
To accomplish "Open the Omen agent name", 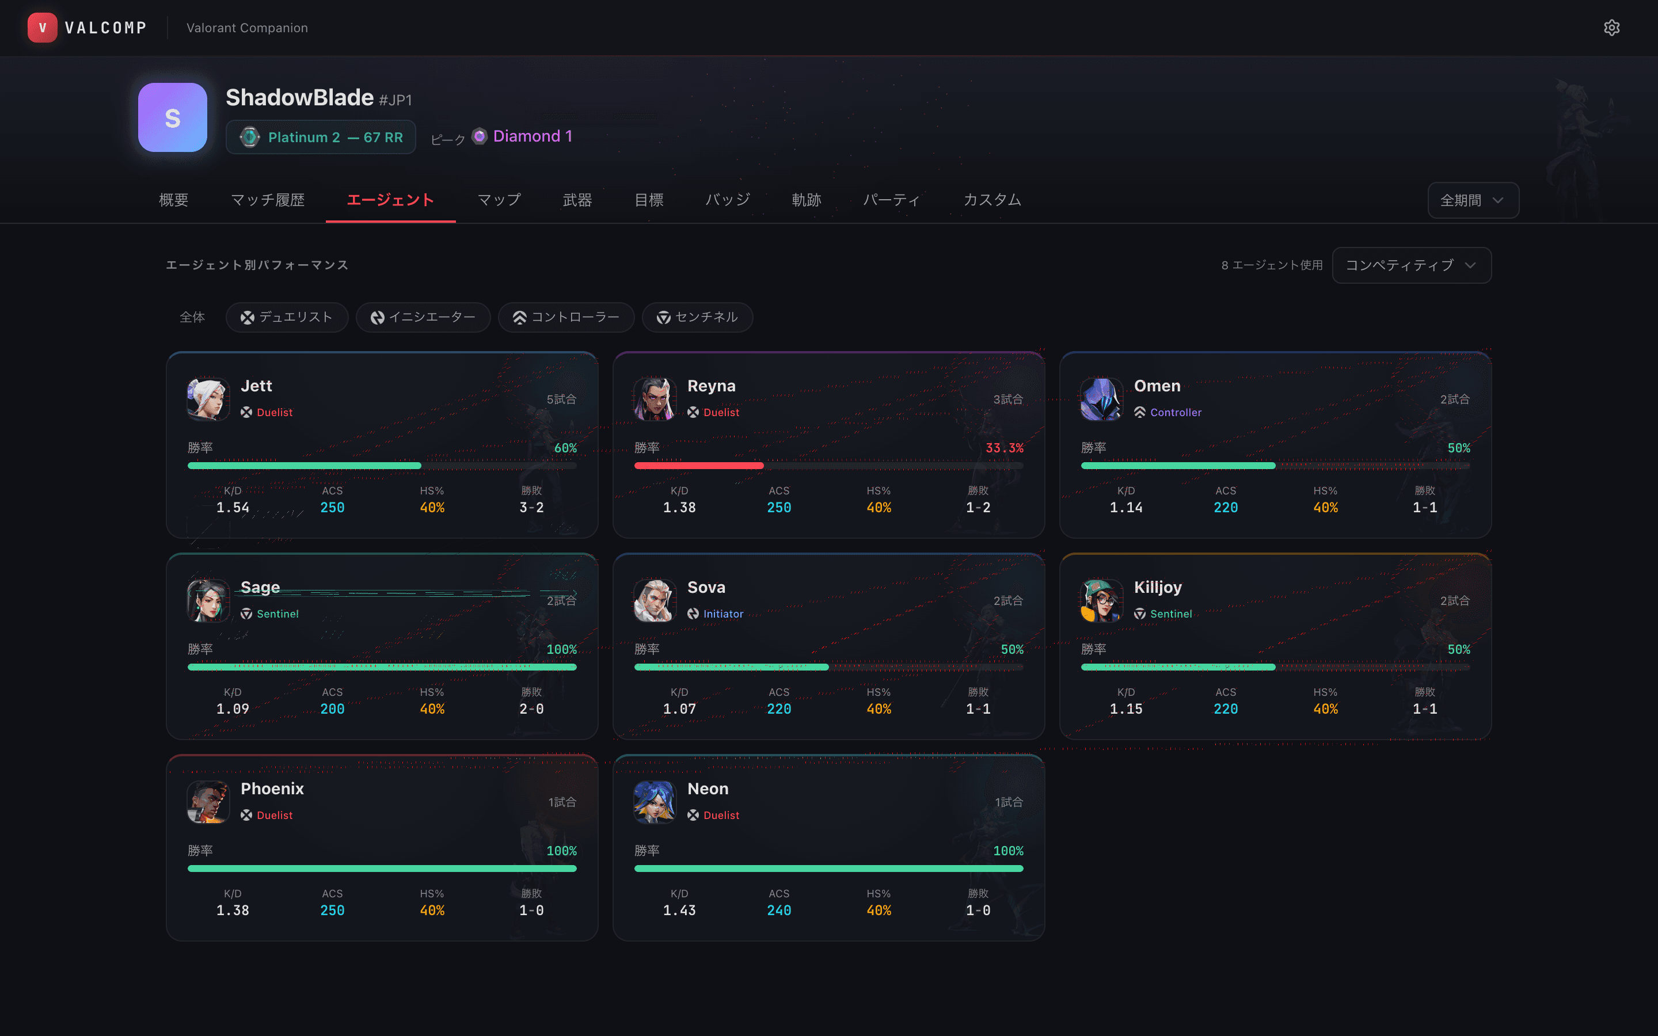I will 1158,386.
